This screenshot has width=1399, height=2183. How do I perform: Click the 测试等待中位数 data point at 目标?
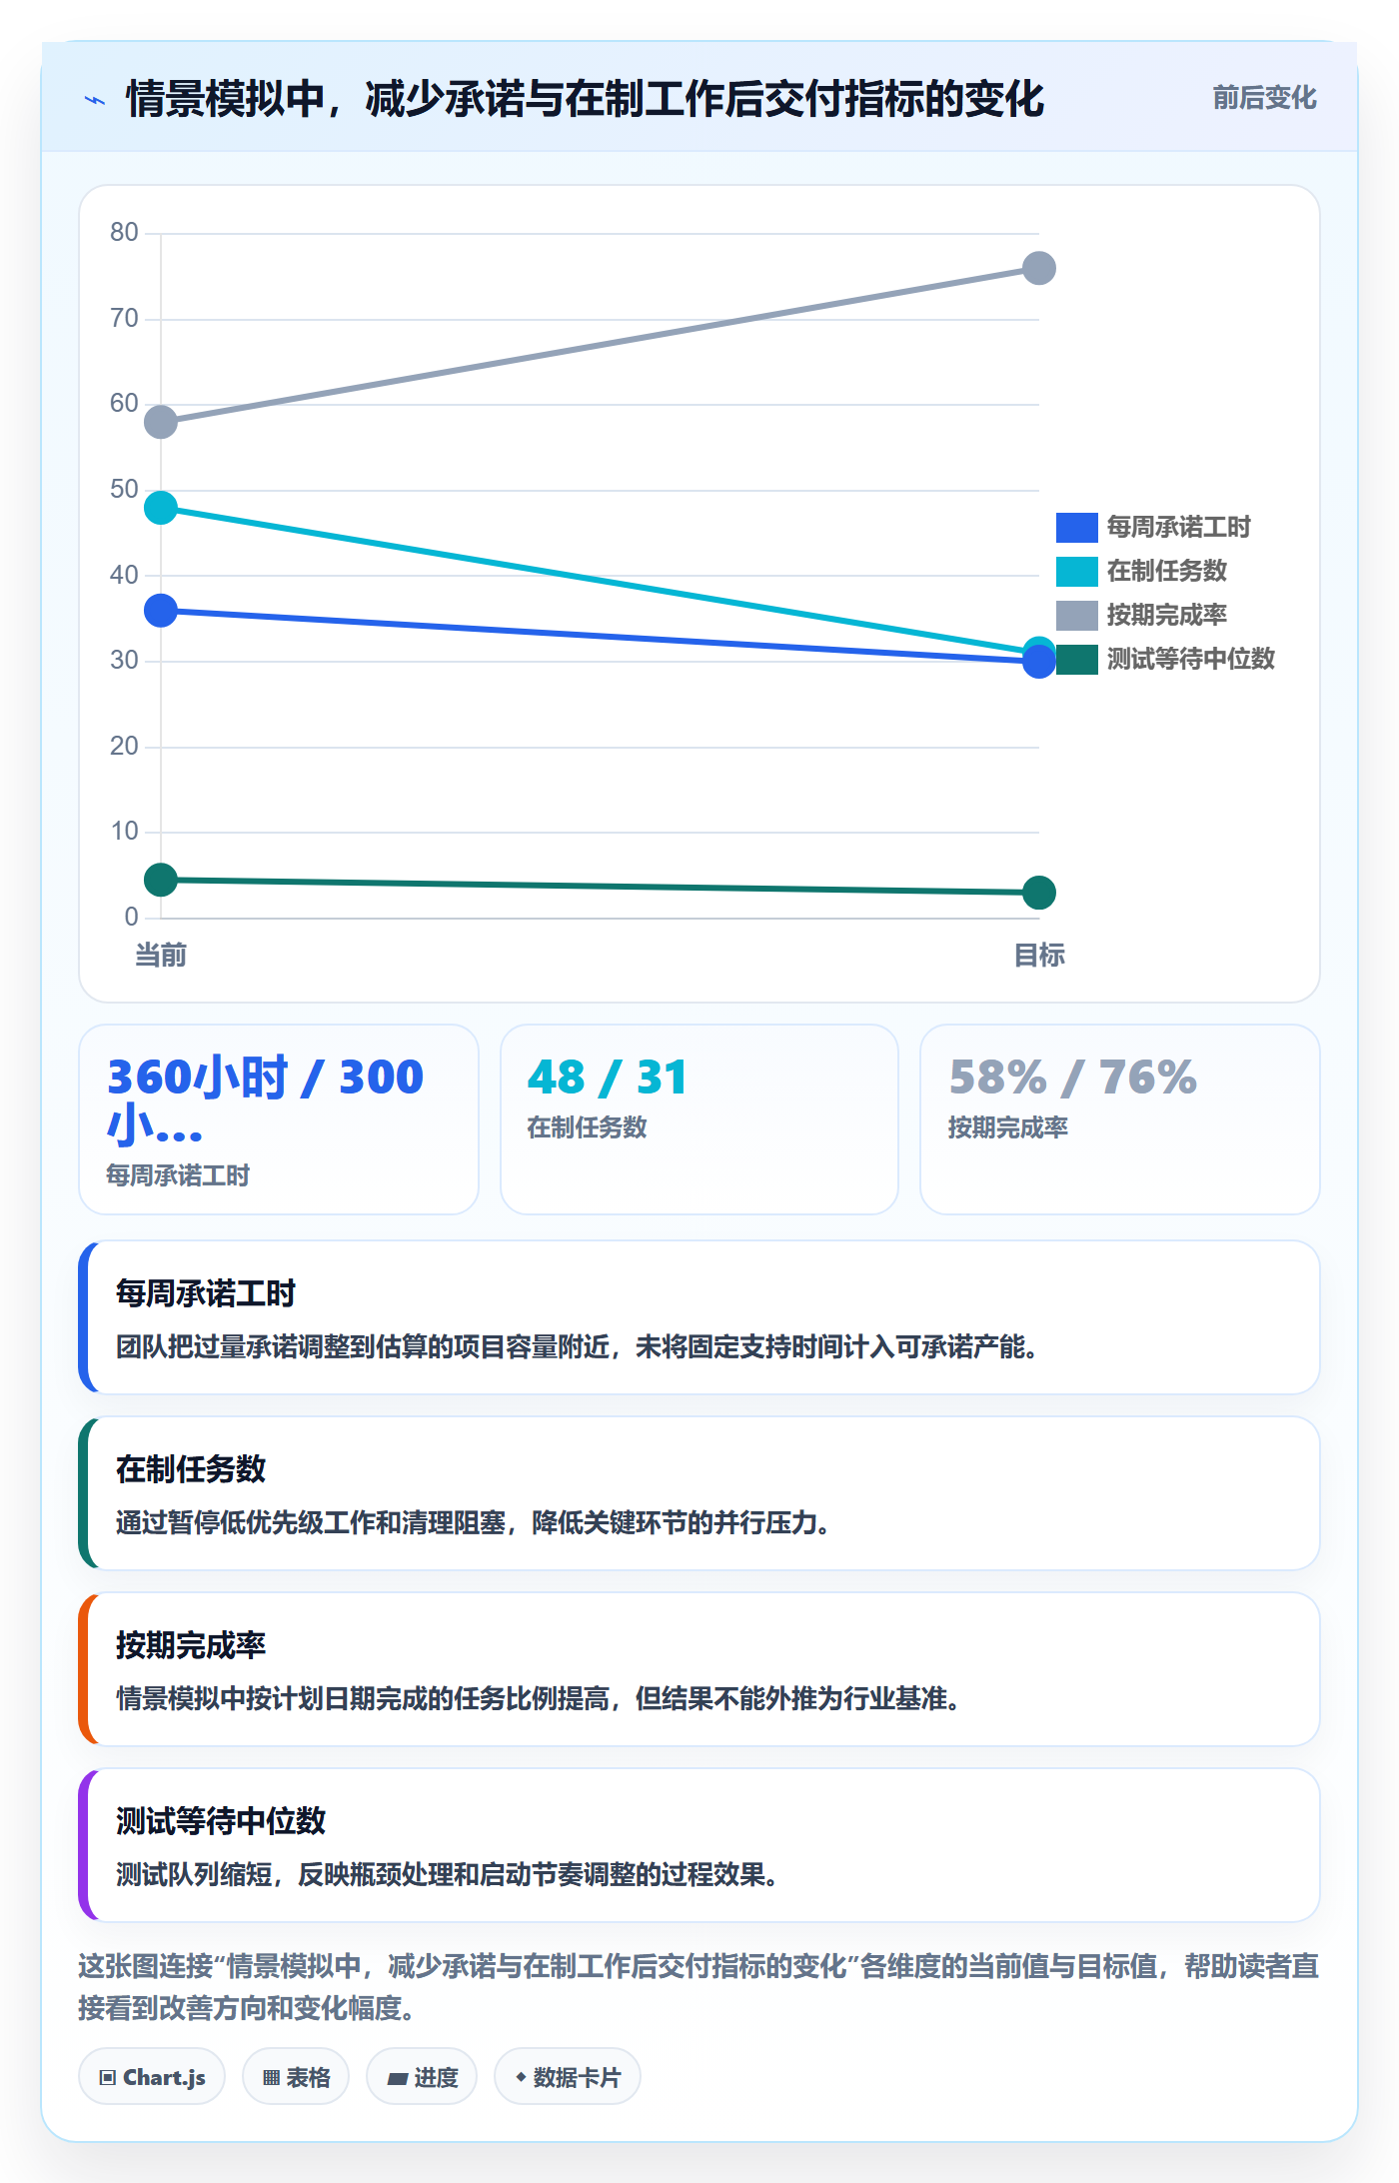coord(1039,893)
